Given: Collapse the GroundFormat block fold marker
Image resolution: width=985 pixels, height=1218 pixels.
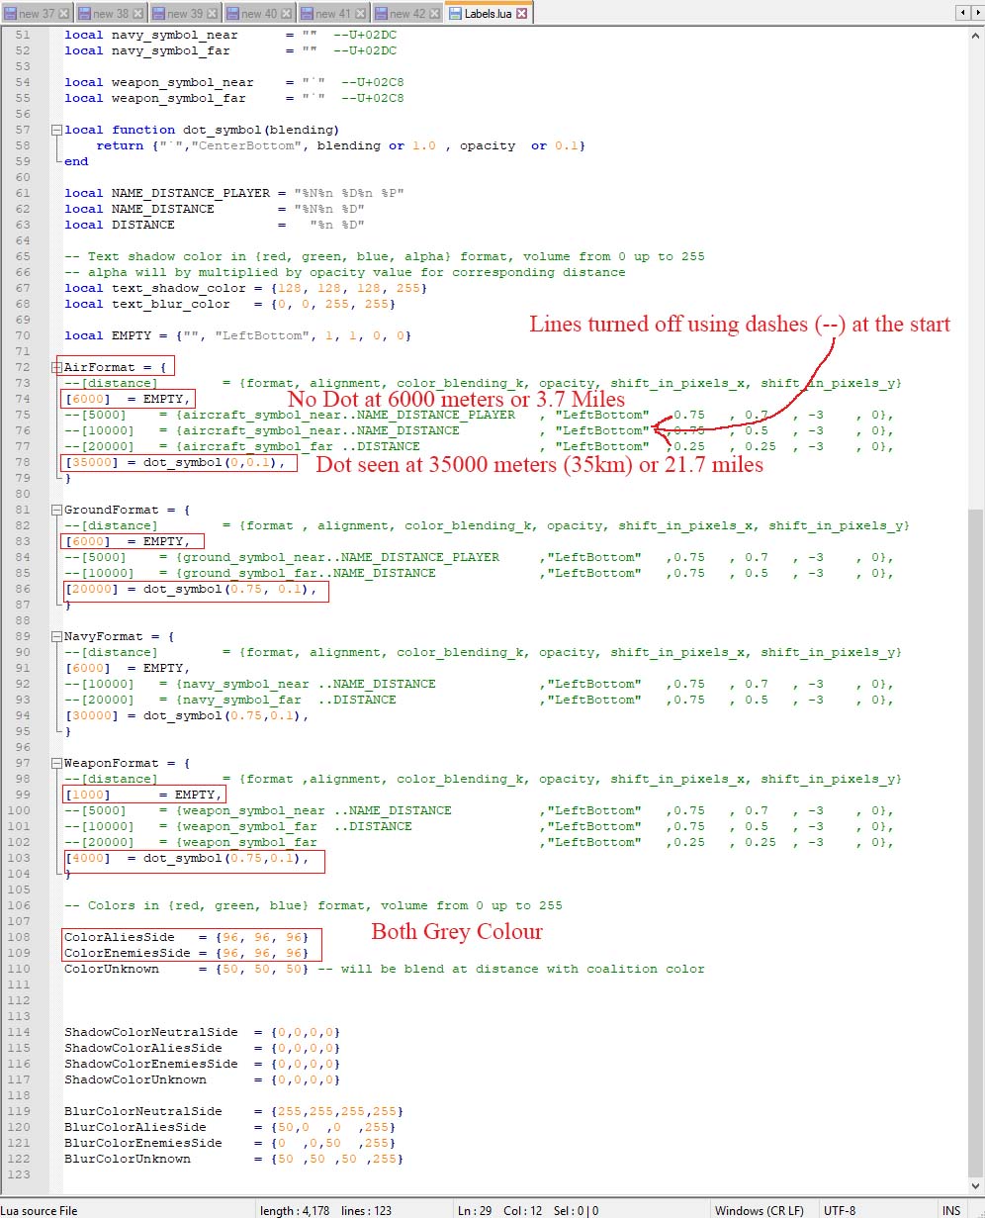Looking at the screenshot, I should [56, 510].
